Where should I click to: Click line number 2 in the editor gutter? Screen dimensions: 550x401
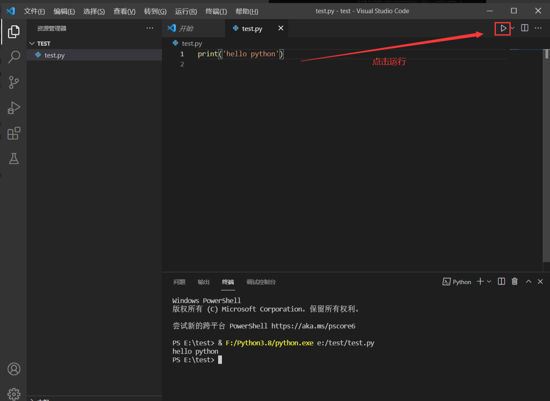point(182,64)
